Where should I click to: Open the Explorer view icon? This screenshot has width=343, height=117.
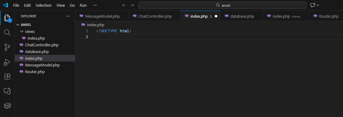click(x=7, y=18)
